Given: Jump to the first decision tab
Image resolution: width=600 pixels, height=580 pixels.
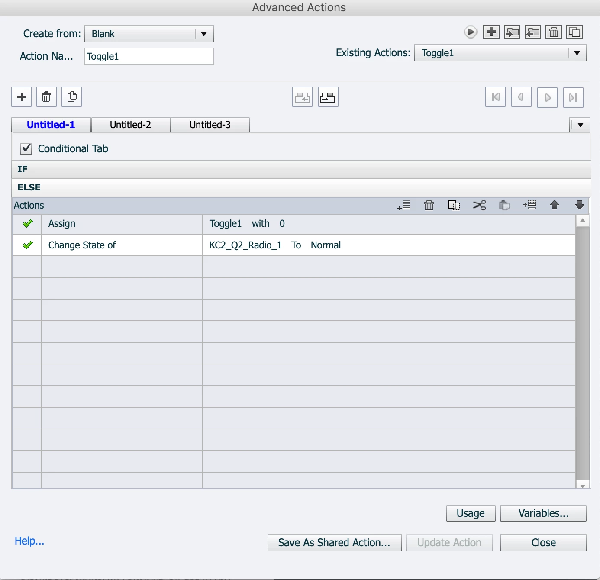Looking at the screenshot, I should (495, 97).
